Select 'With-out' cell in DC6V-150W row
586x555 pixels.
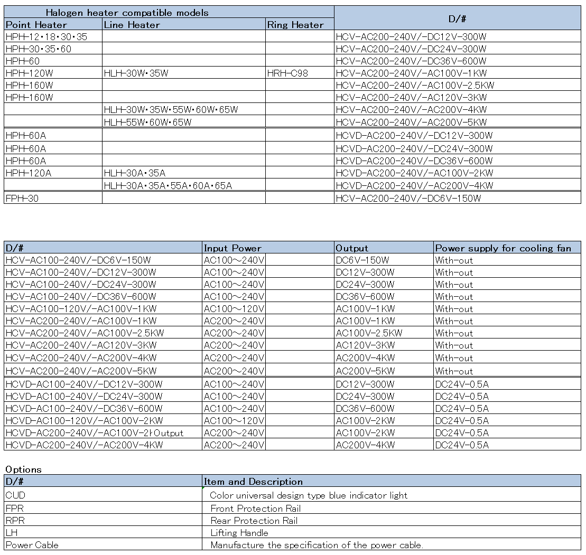(507, 260)
